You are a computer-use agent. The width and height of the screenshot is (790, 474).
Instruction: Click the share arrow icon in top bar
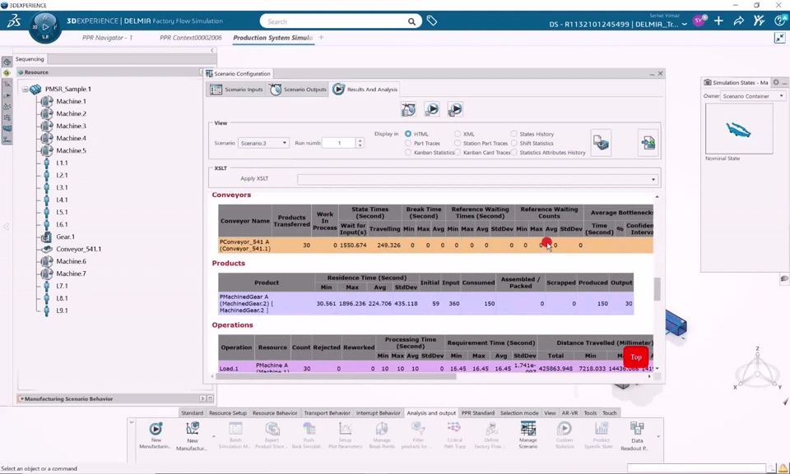[x=739, y=21]
